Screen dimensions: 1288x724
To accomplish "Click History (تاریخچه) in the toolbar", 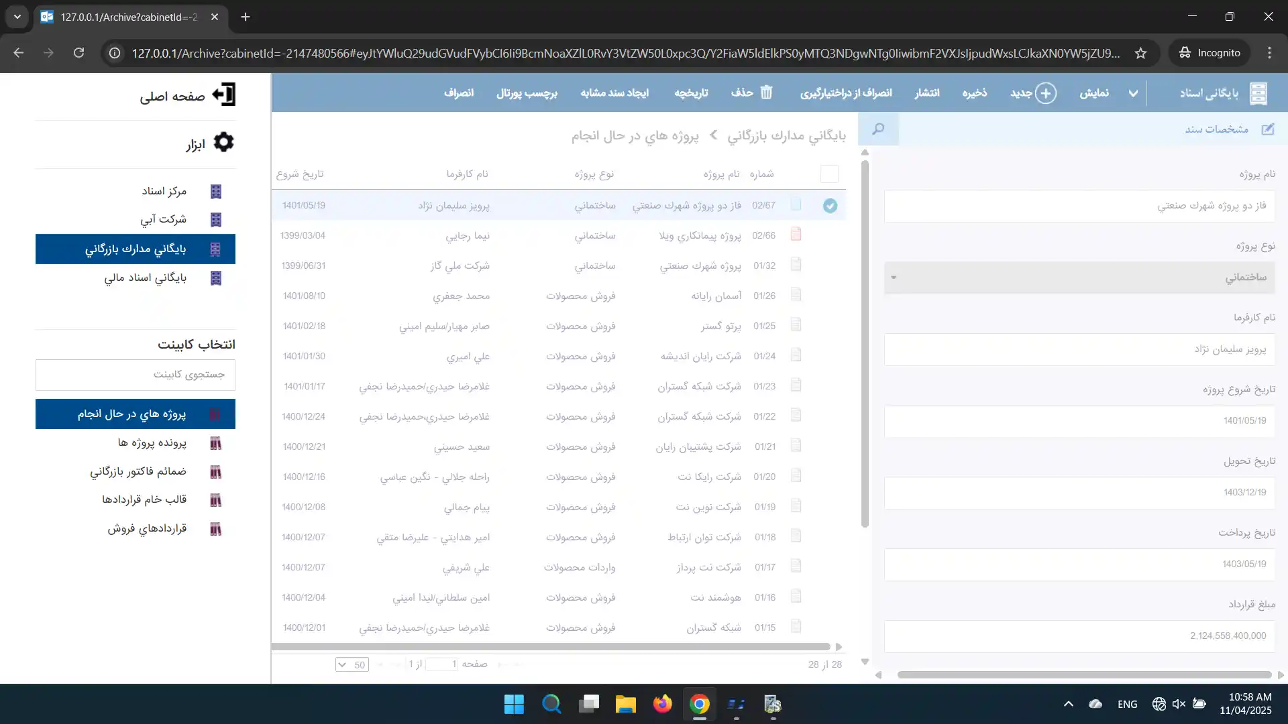I will pos(691,93).
